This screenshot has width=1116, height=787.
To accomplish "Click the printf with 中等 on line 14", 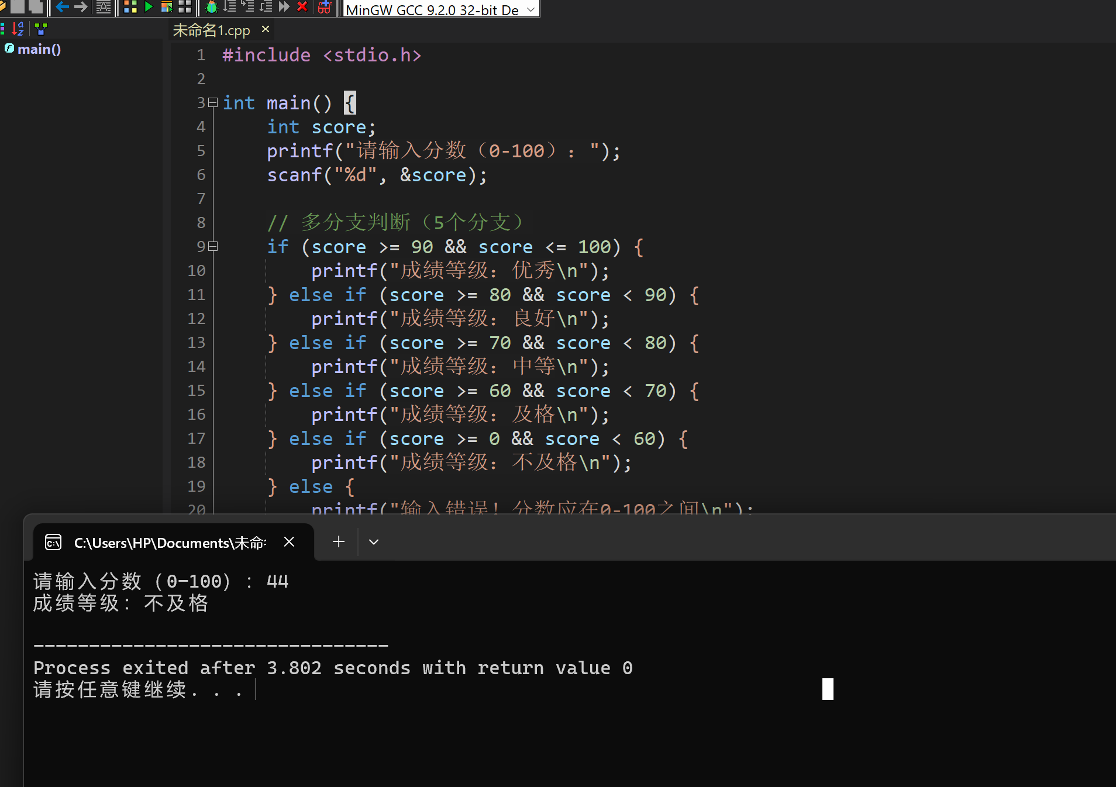I will (460, 367).
